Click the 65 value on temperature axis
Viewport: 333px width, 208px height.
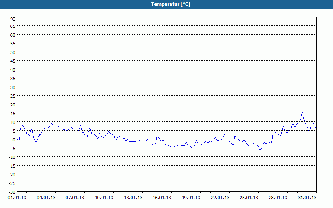(13, 26)
